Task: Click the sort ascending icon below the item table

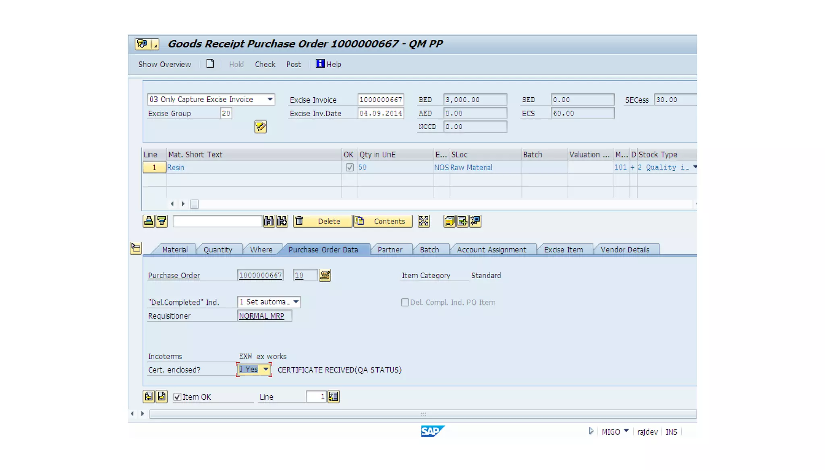Action: pyautogui.click(x=149, y=221)
